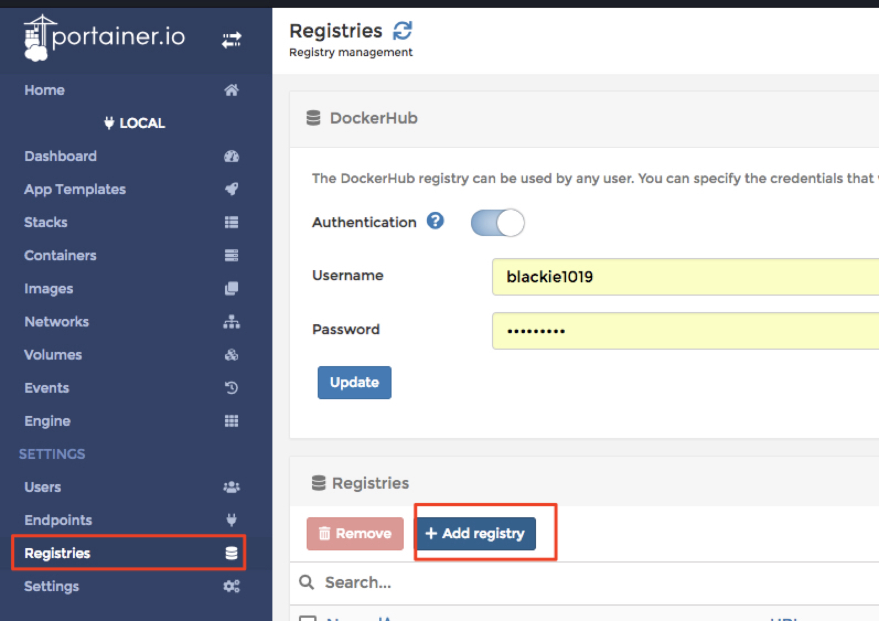This screenshot has height=621, width=879.
Task: Click the Add registry button
Action: point(475,533)
